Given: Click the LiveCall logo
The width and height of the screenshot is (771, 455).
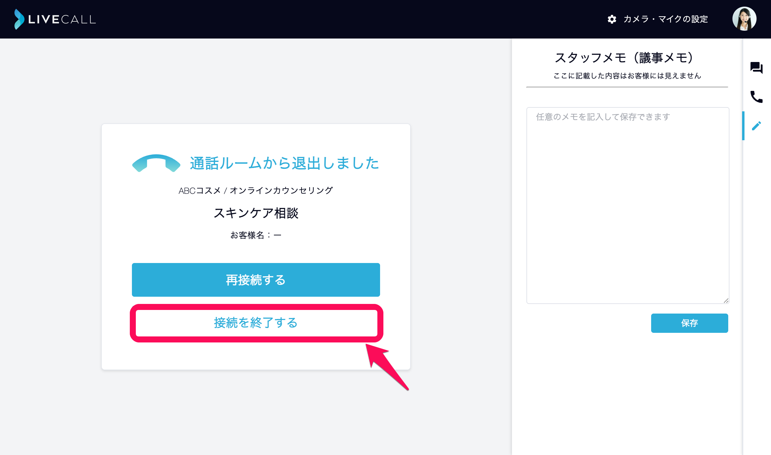Looking at the screenshot, I should tap(55, 19).
